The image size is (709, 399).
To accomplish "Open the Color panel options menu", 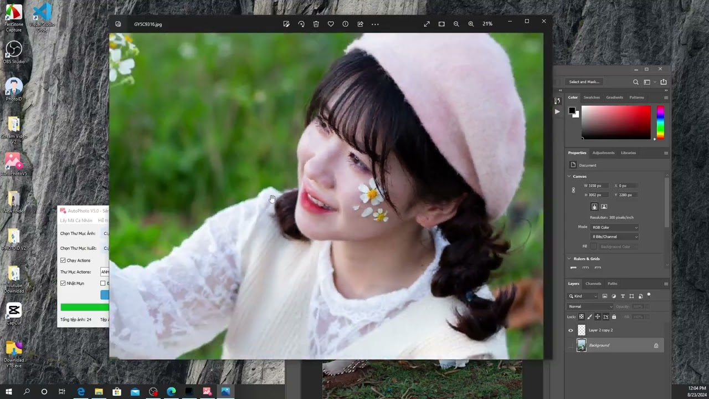I will coord(666,98).
